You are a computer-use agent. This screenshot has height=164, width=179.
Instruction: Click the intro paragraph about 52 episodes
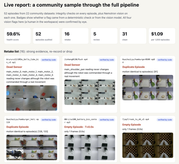pos(68,18)
